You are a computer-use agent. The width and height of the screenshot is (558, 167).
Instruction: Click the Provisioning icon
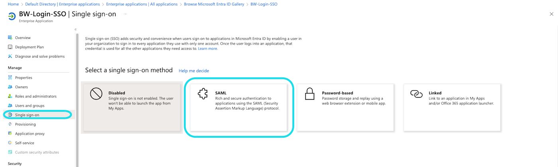10,124
